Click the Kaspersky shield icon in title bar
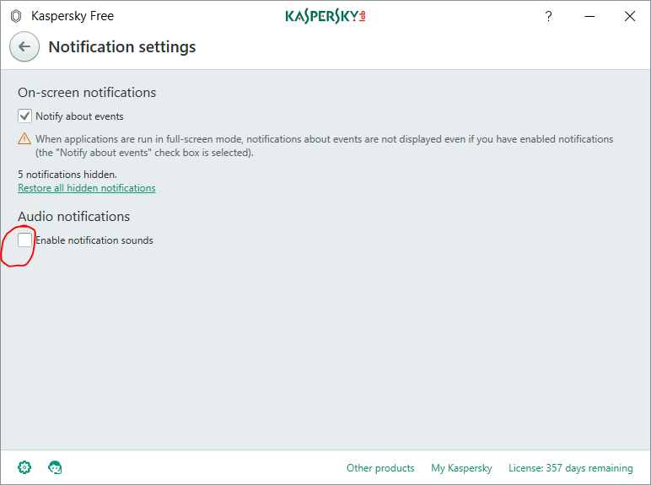 click(x=15, y=16)
